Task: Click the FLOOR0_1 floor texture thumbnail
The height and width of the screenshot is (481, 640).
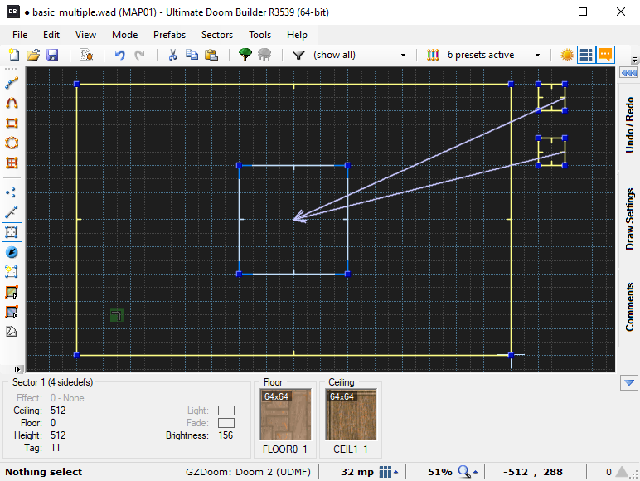Action: tap(285, 414)
